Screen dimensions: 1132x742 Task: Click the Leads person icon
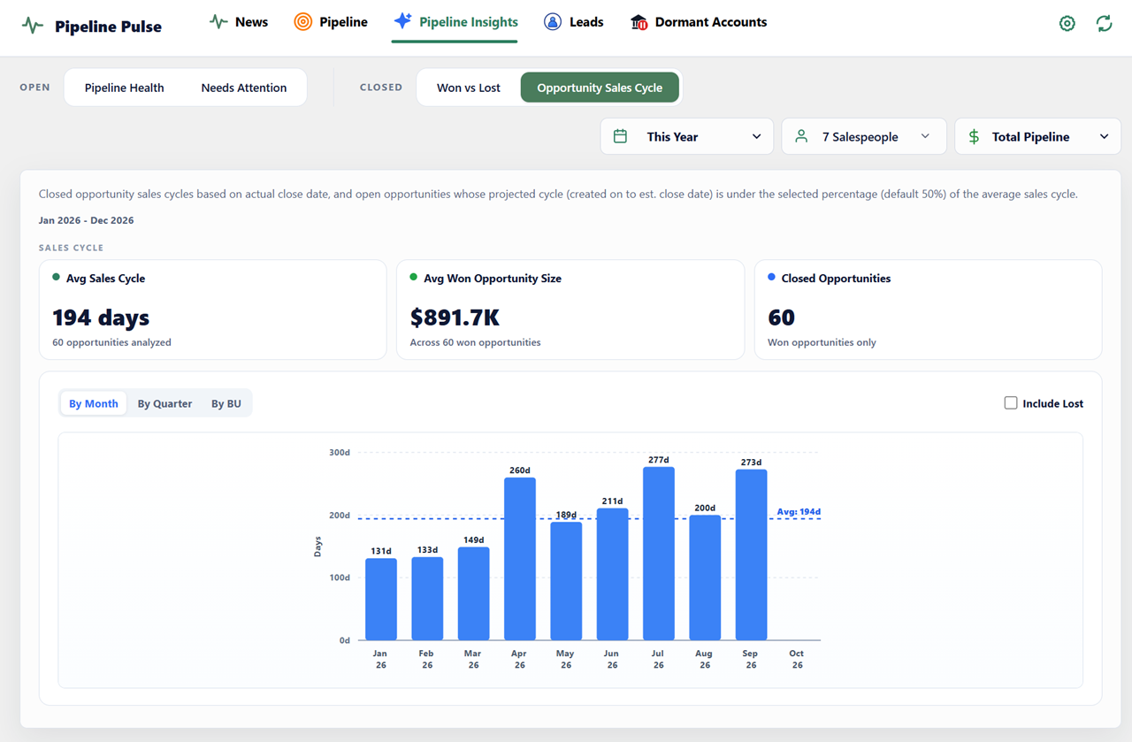tap(553, 22)
